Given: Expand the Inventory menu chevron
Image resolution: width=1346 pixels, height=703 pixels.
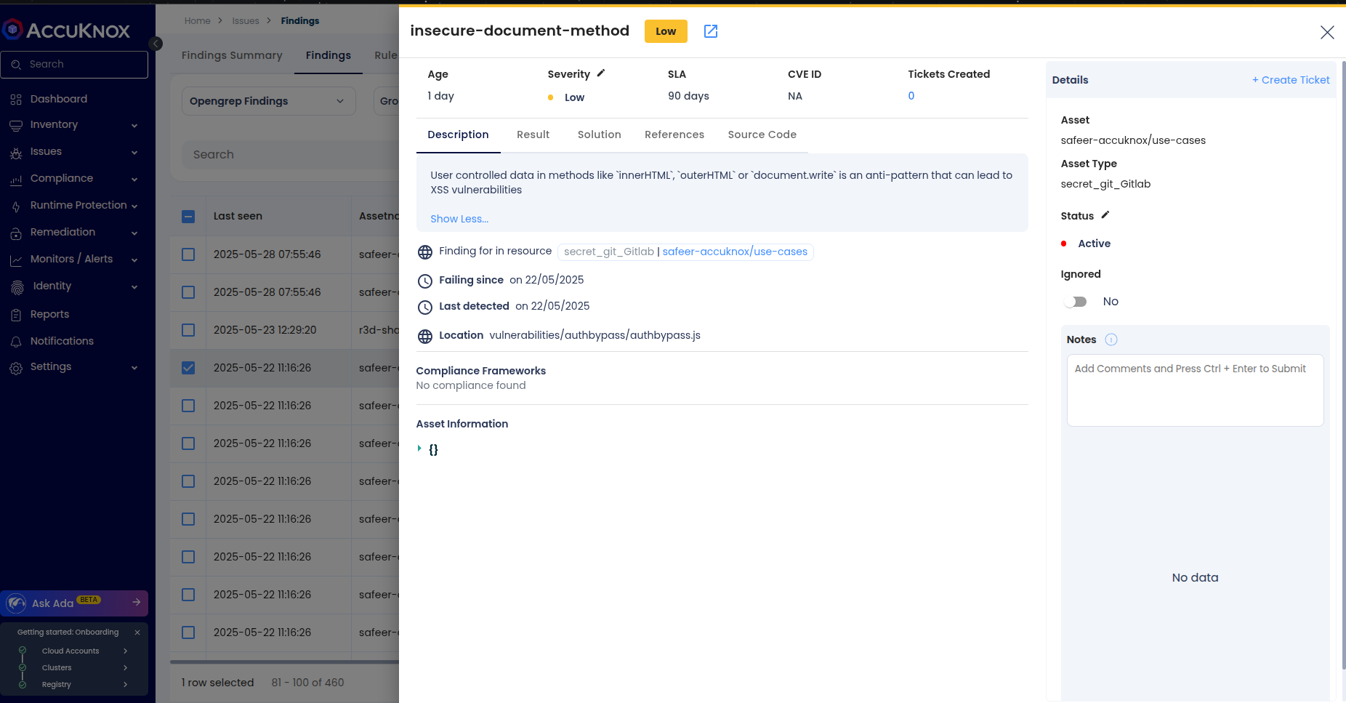Looking at the screenshot, I should click(x=134, y=126).
